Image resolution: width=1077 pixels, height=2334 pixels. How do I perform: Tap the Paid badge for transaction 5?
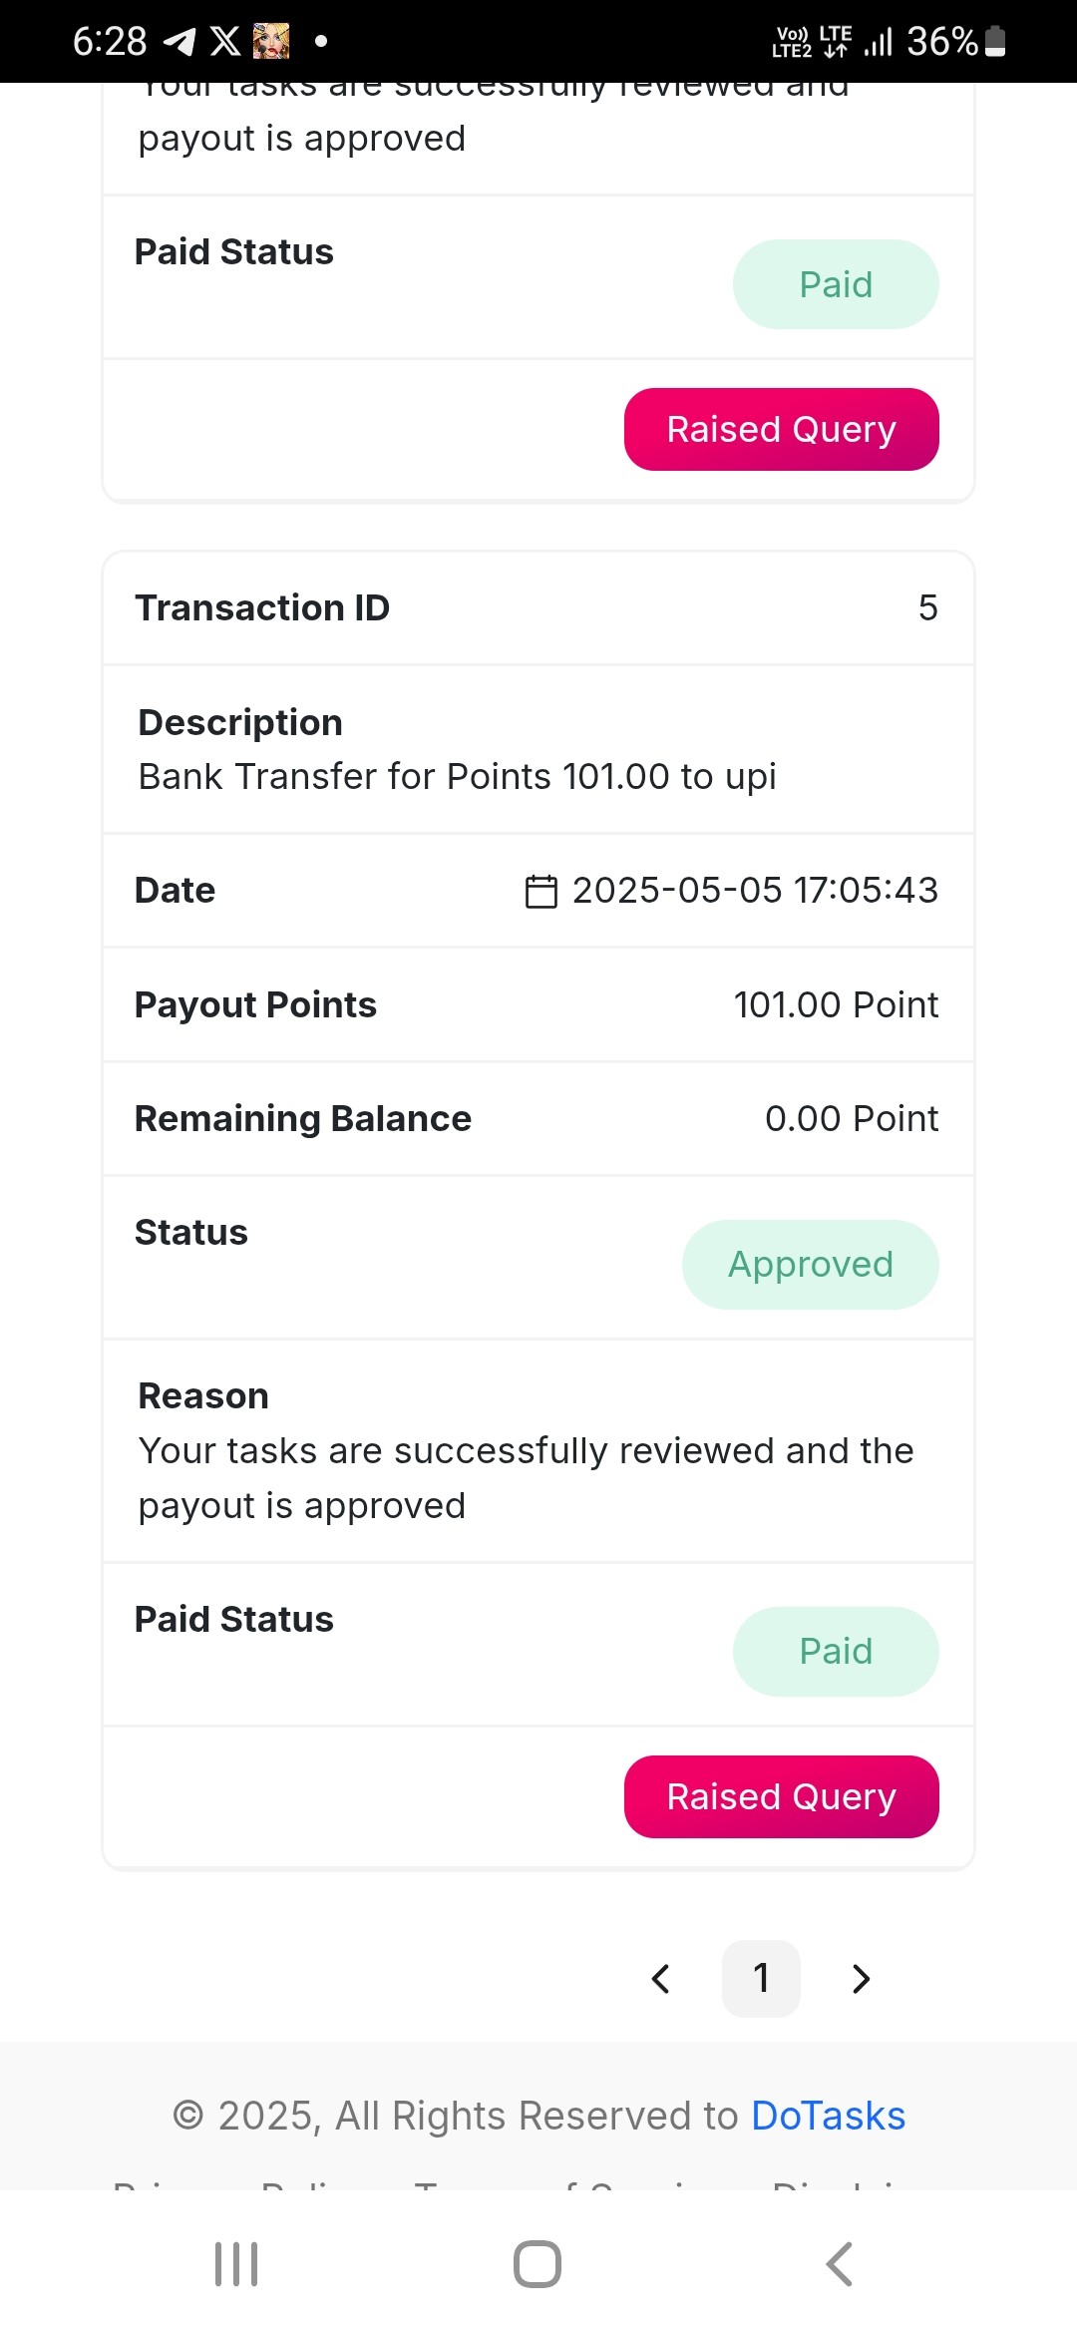tap(836, 1652)
